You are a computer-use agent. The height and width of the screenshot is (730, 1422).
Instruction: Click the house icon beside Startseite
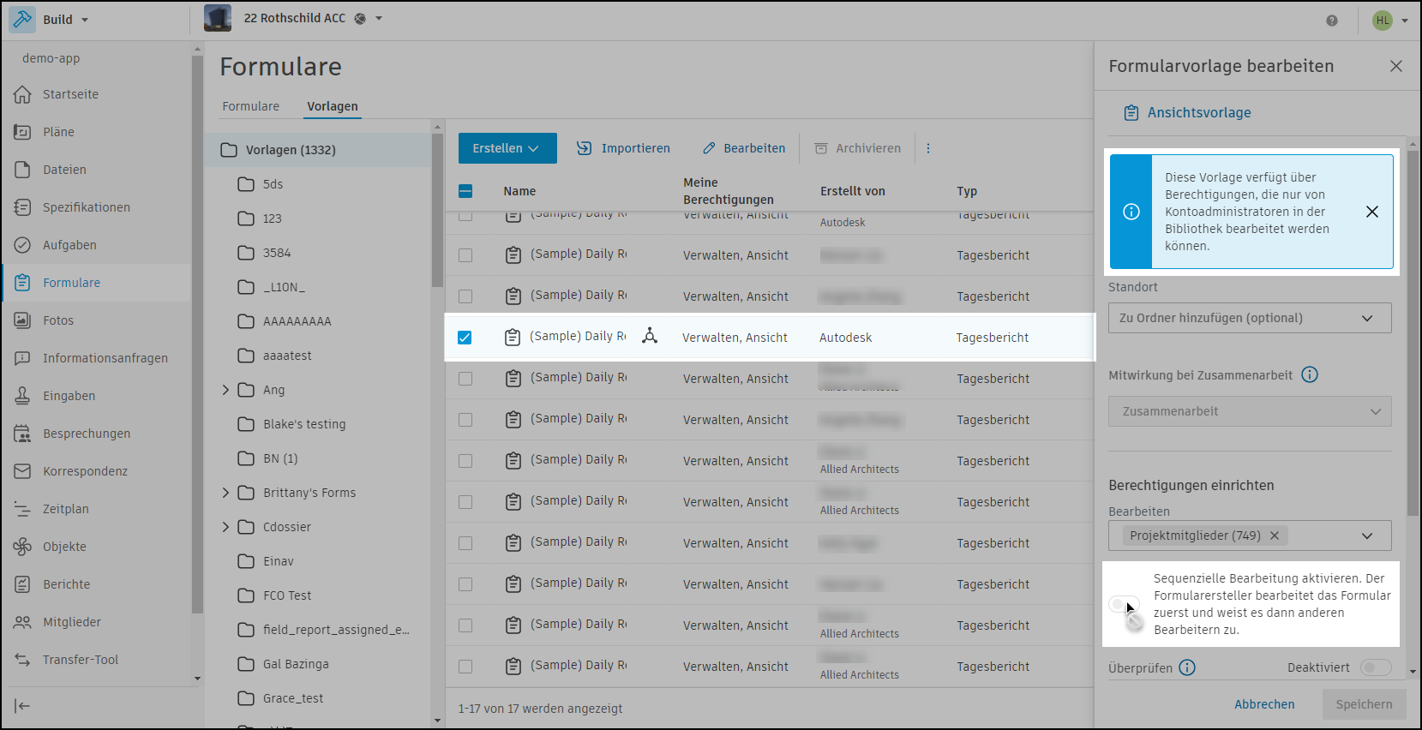click(22, 94)
